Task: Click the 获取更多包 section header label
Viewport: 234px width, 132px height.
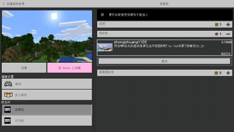Action: click(x=106, y=72)
